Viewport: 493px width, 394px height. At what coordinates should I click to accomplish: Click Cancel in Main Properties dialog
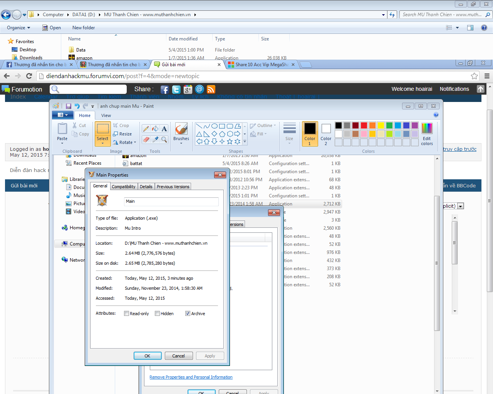point(179,356)
